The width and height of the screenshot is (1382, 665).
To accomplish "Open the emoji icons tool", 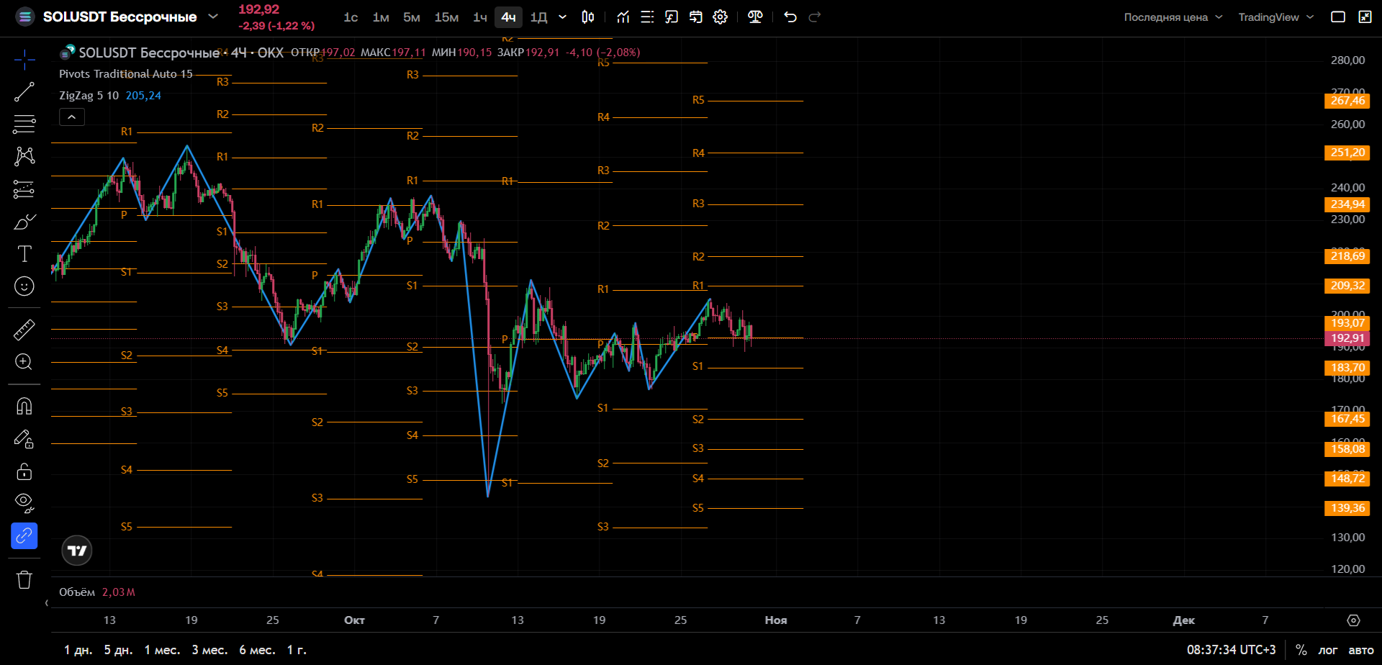I will coord(24,286).
